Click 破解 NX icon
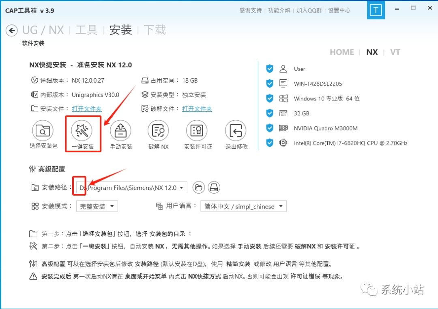This screenshot has width=438, height=309. coord(158,130)
